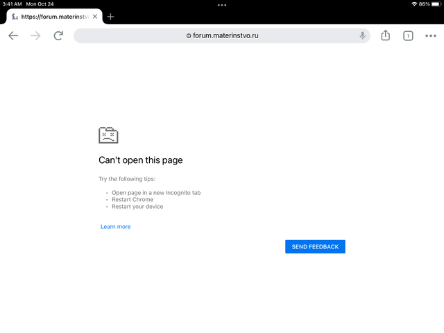This screenshot has height=333, width=444.
Task: Click the SEND FEEDBACK button
Action: [315, 247]
